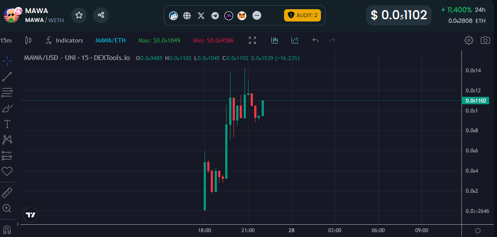Viewport: 497px width, 237px height.
Task: Activate the zoom-in magnifier tool
Action: [7, 208]
